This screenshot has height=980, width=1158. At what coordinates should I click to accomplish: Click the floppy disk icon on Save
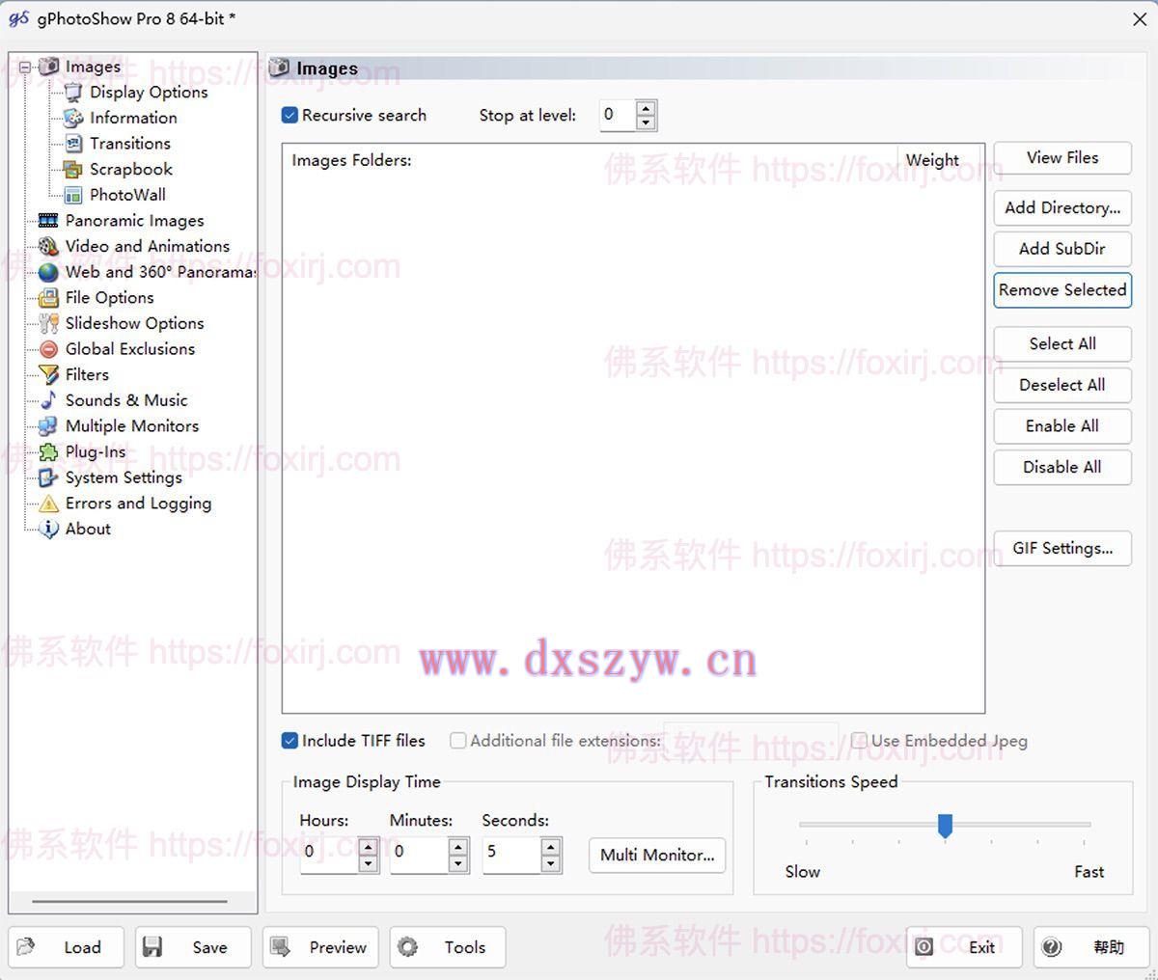[x=152, y=947]
